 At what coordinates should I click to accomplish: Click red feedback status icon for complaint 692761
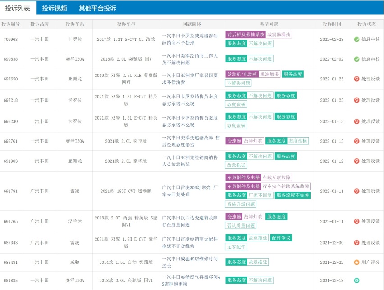[357, 141]
